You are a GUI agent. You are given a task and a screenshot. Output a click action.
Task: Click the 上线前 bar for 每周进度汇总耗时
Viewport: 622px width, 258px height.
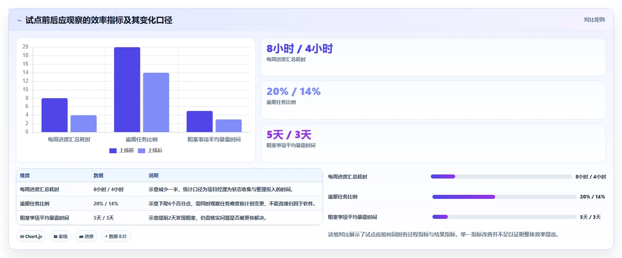55,115
